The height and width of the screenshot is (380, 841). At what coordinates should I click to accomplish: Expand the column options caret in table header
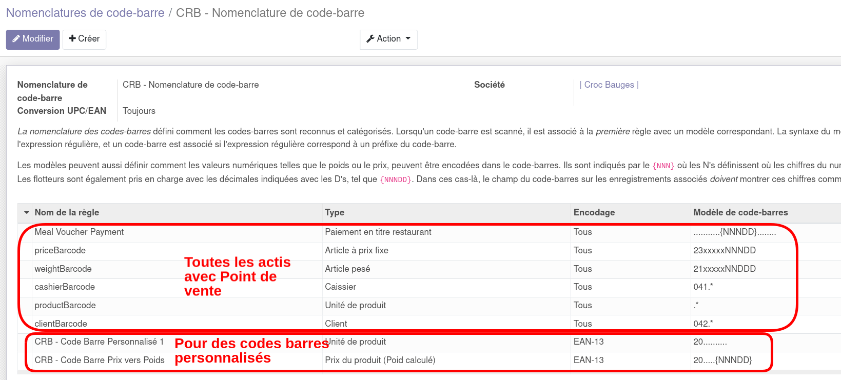[x=27, y=212]
